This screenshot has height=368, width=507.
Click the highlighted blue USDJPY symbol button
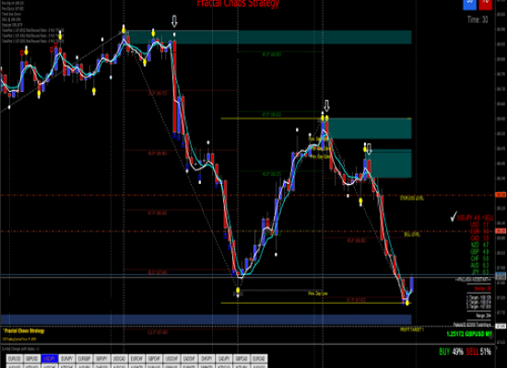tap(50, 359)
